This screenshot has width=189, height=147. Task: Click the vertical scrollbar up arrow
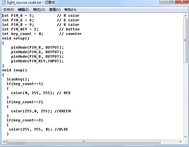click(x=186, y=16)
